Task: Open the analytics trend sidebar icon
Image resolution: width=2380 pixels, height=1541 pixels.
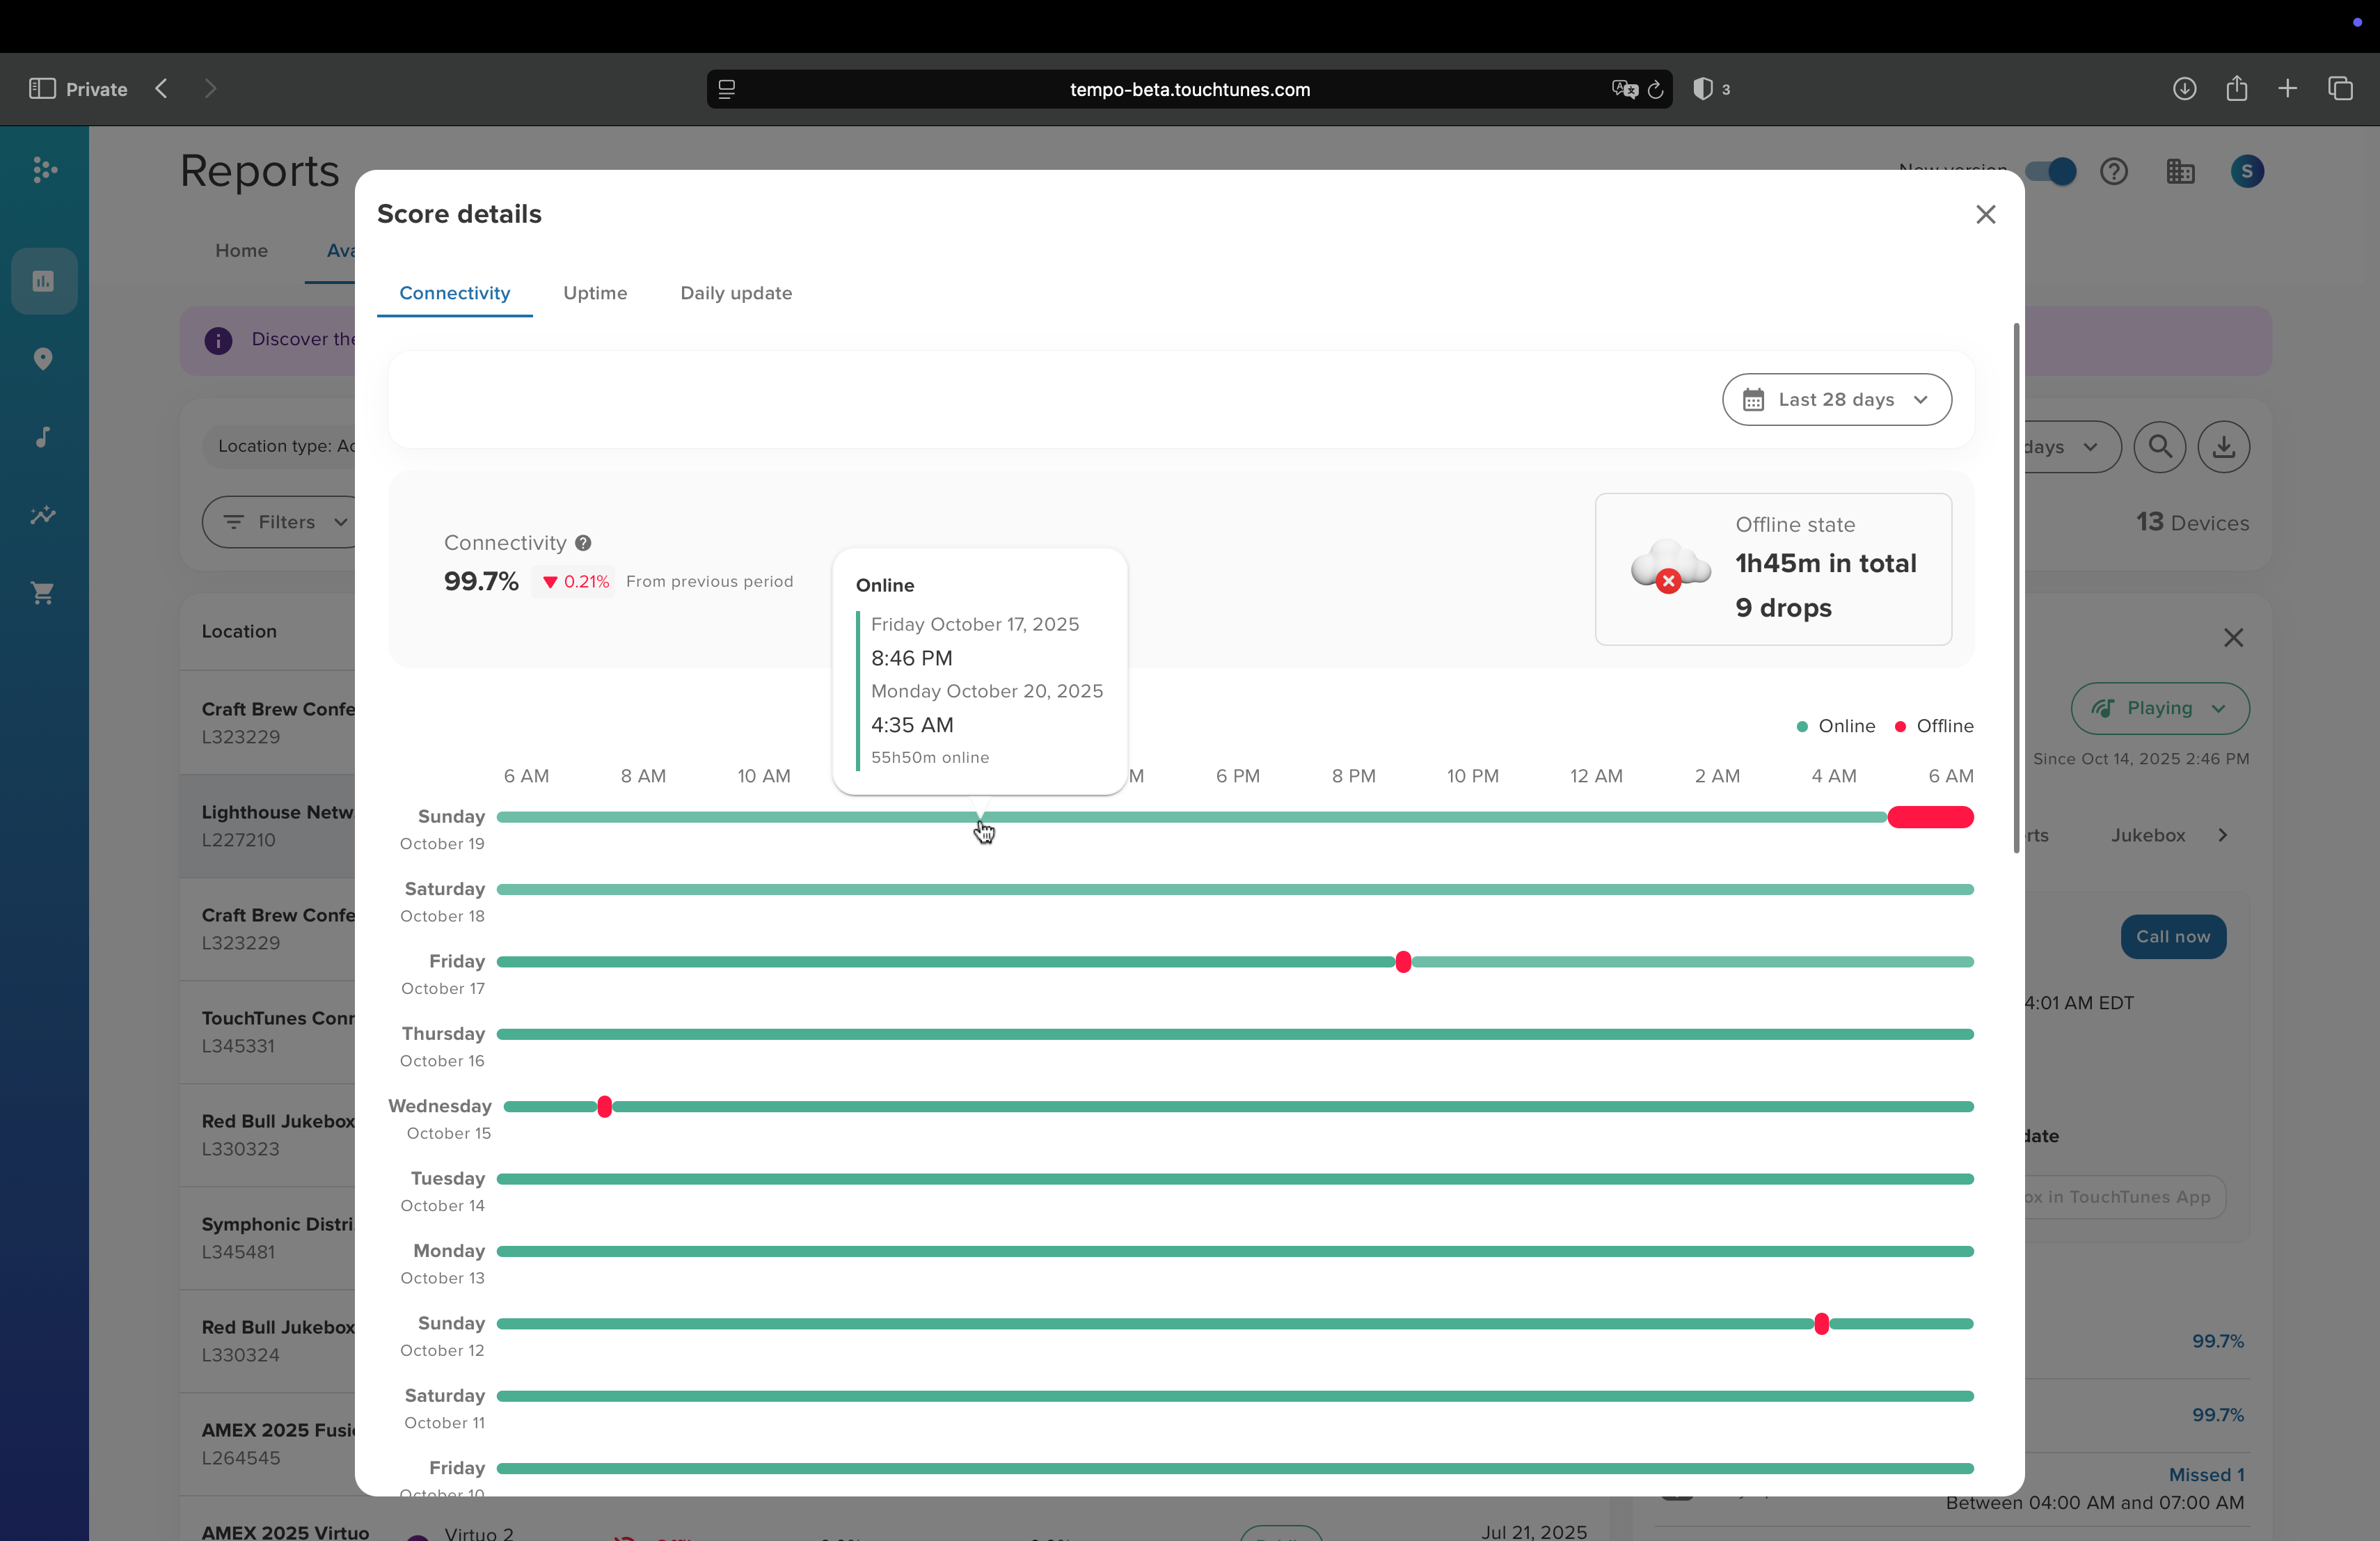Action: click(x=43, y=515)
